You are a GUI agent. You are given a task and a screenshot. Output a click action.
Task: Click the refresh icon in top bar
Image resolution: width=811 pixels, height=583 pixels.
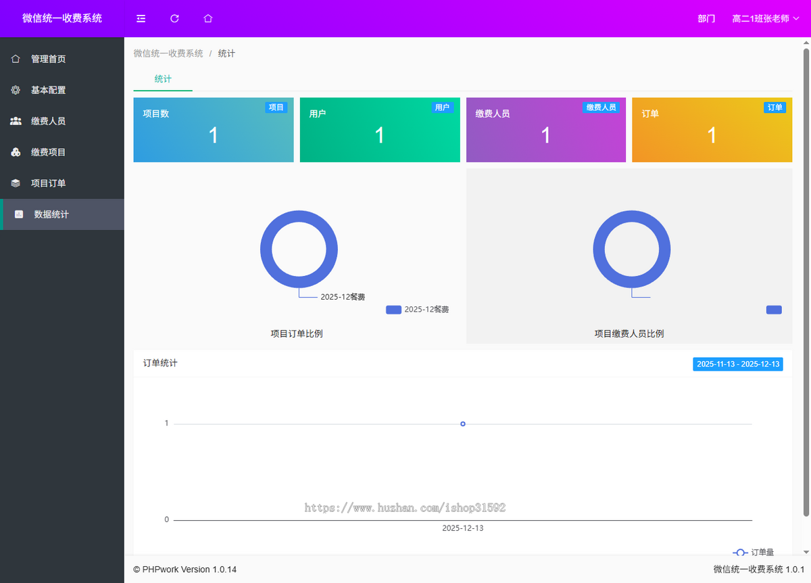click(174, 18)
